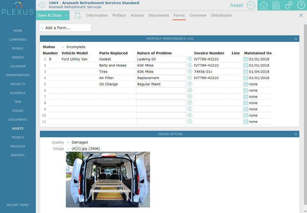Open Assets in sidebar
This screenshot has height=213, width=307.
click(x=18, y=129)
